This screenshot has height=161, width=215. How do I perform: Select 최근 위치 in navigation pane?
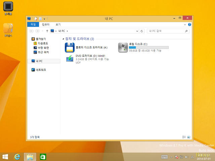(41, 52)
